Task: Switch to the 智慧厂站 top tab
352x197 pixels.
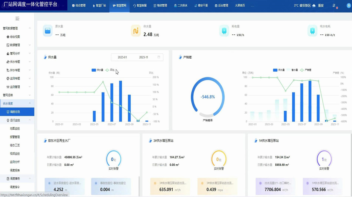Action: click(99, 5)
